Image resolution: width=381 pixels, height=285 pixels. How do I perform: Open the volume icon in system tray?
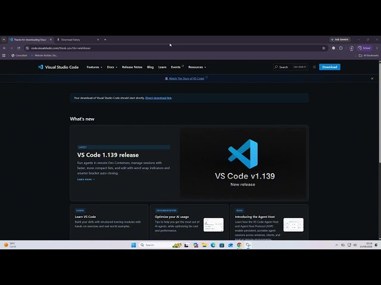coord(355,245)
